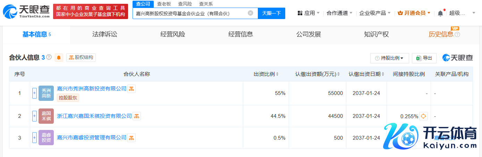Switch to the 经营风险 tab
Image resolution: width=482 pixels, height=157 pixels.
173,34
